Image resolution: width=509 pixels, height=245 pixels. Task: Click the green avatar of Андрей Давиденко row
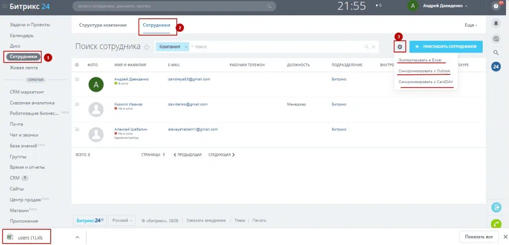point(96,84)
